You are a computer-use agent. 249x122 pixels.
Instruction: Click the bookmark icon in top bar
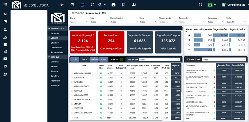[x=124, y=5]
